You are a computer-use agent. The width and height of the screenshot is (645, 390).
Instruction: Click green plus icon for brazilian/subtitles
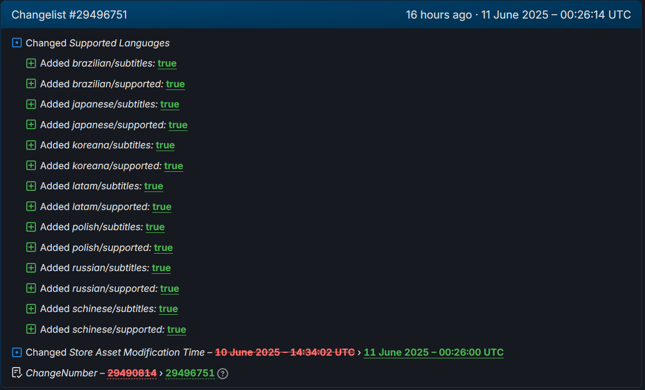[x=31, y=63]
